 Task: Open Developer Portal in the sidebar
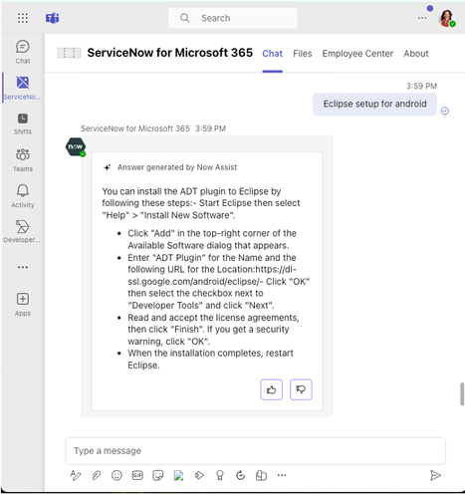22,231
